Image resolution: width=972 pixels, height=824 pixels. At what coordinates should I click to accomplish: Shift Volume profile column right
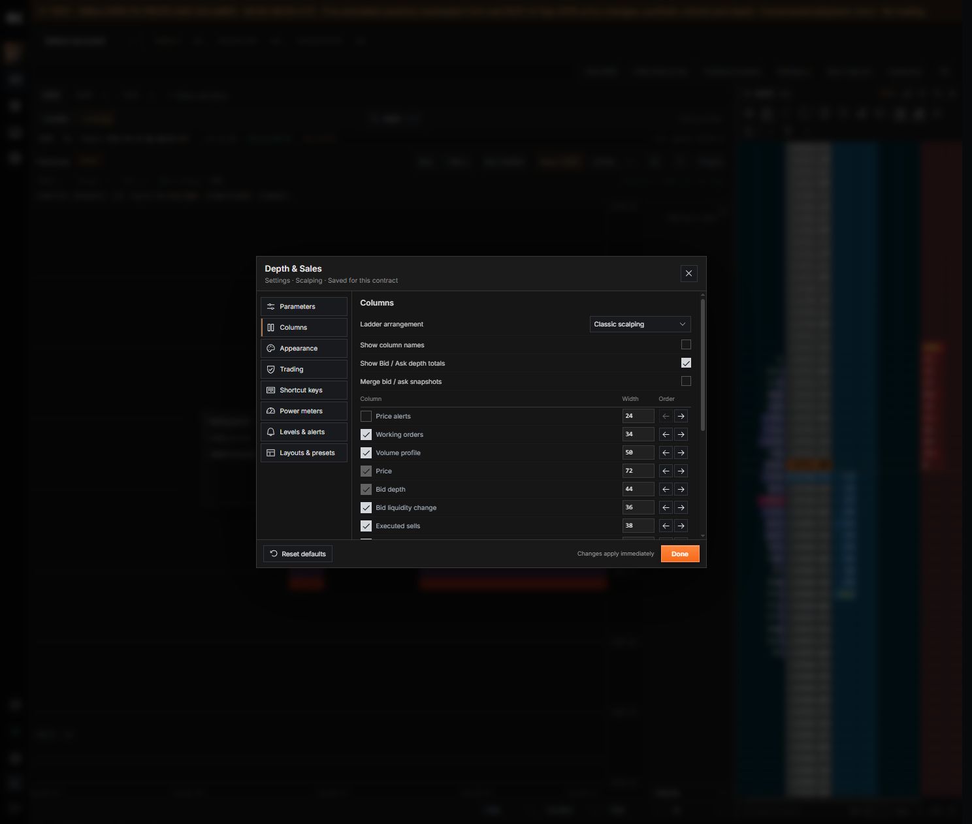[681, 452]
